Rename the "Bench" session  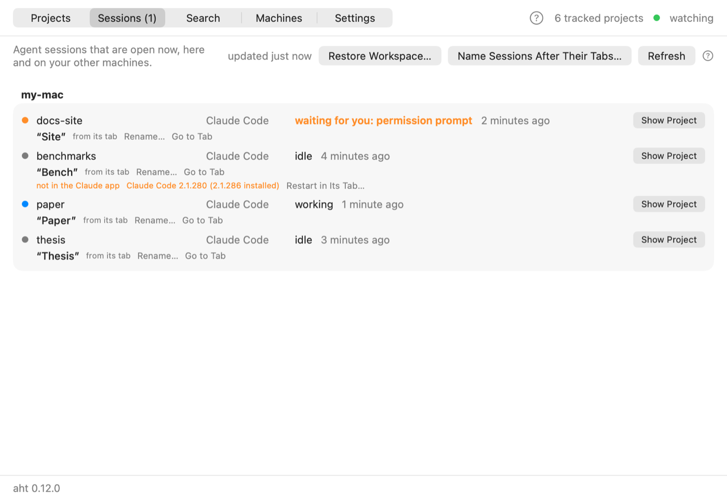point(156,172)
